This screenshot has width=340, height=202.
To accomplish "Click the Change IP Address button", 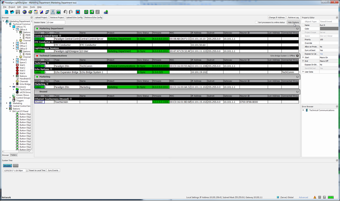I will pyautogui.click(x=277, y=18).
